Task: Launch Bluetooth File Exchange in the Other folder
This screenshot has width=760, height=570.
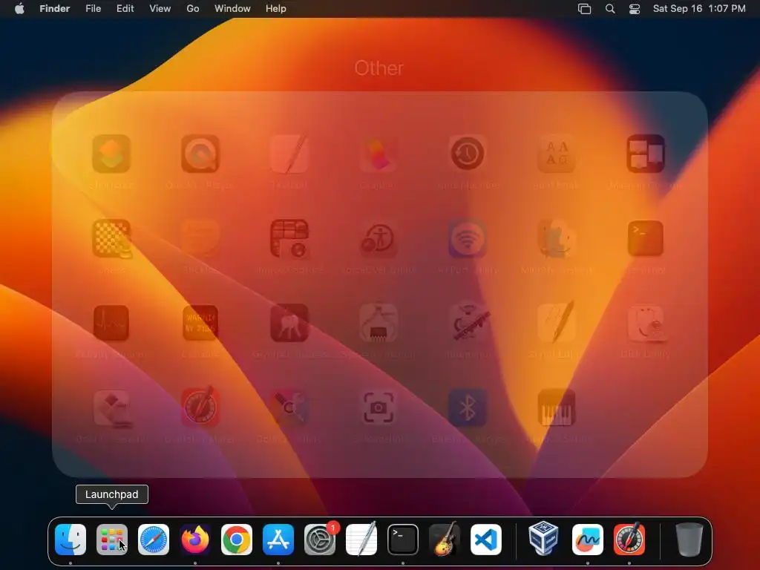Action: pos(468,408)
